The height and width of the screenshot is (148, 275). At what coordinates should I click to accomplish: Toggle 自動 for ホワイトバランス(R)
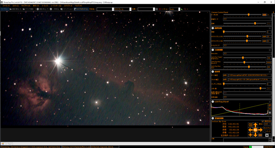click(x=264, y=37)
